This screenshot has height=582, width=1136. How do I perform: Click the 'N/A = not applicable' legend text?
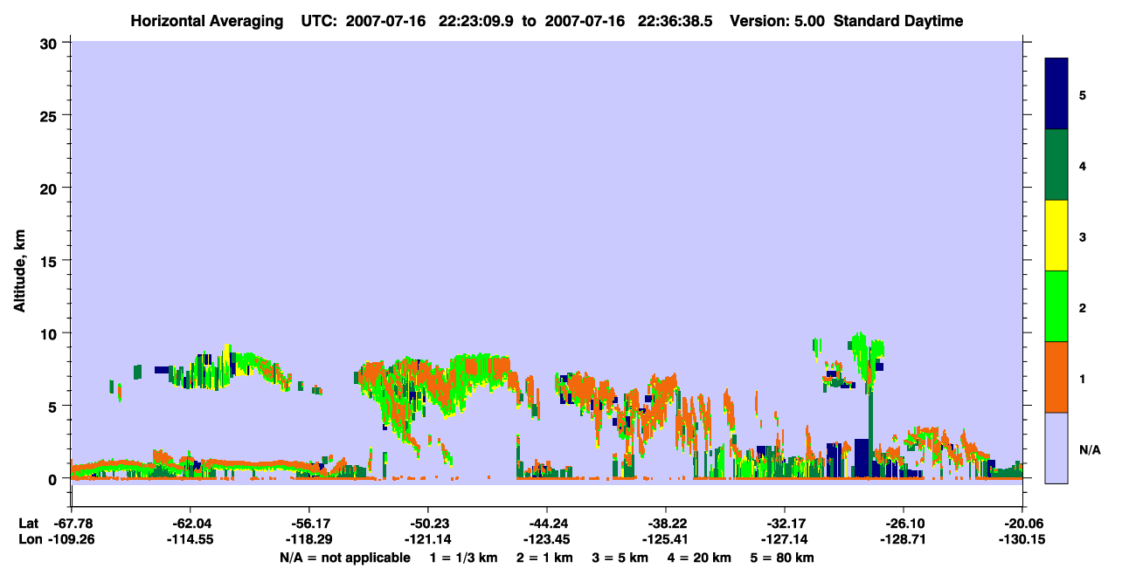coord(345,558)
